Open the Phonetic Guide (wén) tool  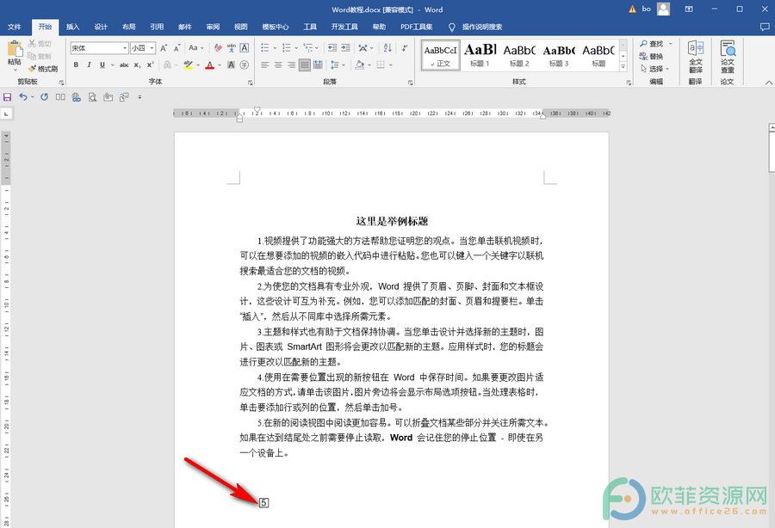[232, 48]
